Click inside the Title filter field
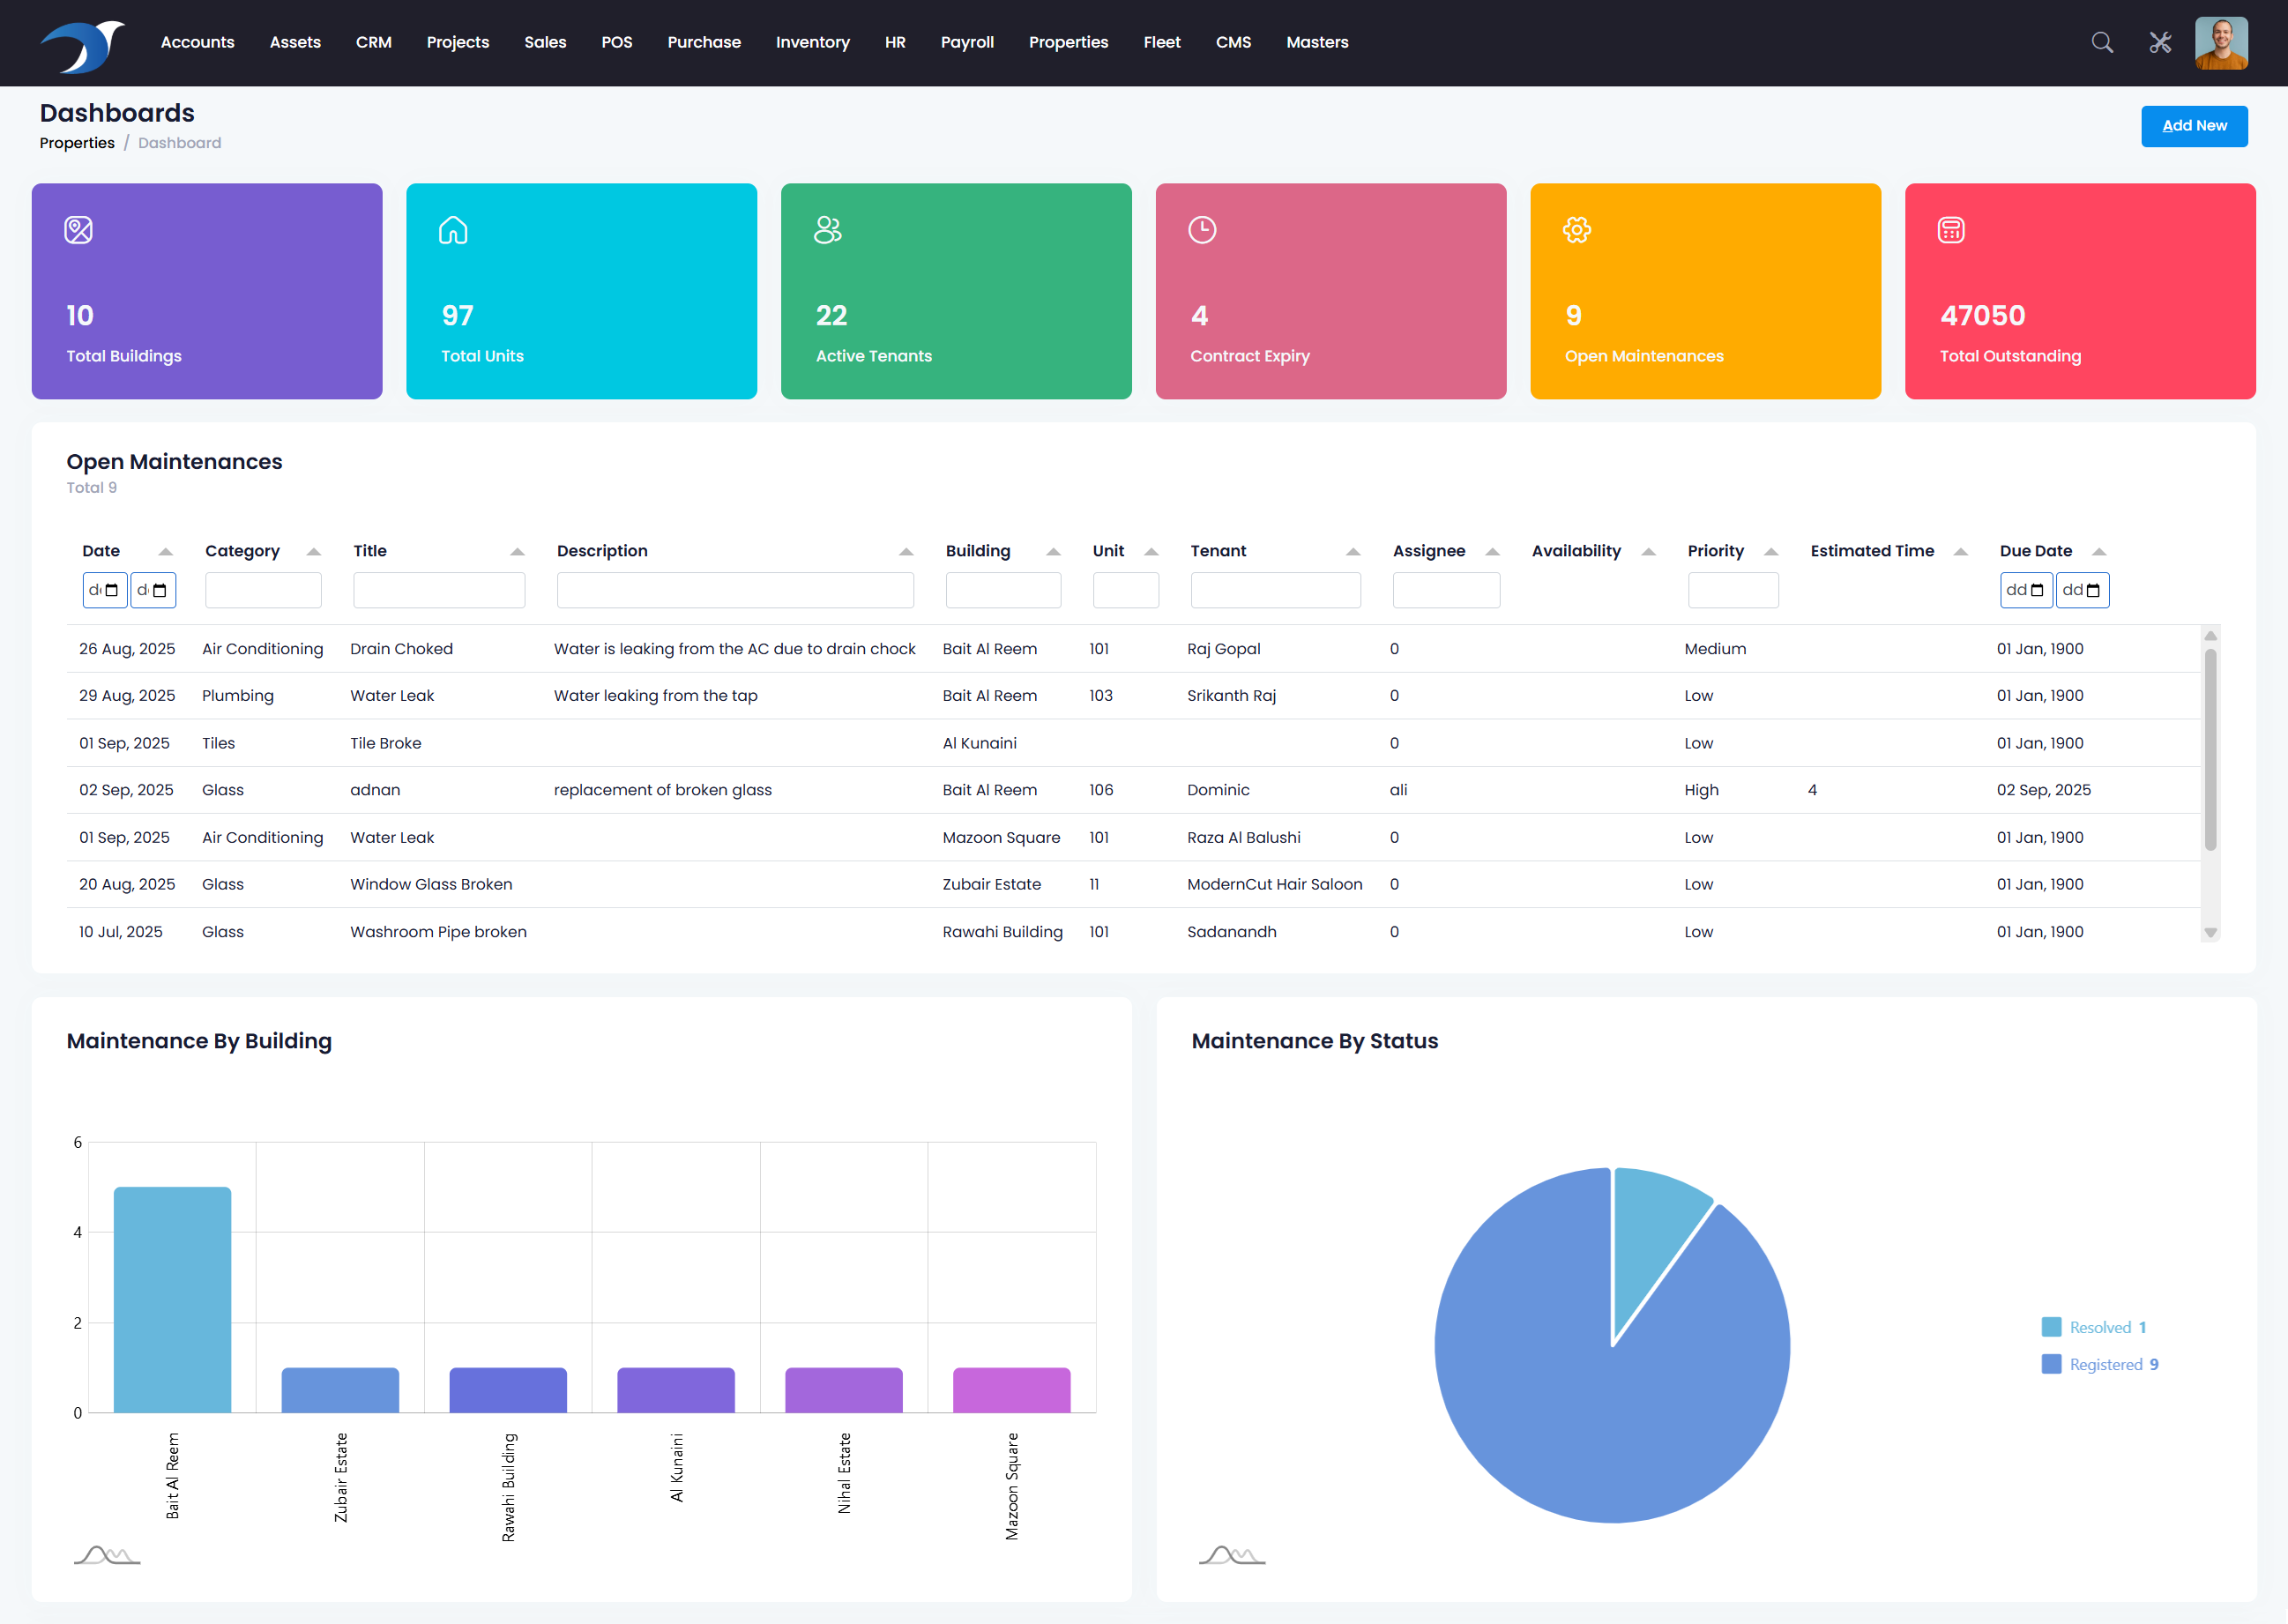 [439, 590]
